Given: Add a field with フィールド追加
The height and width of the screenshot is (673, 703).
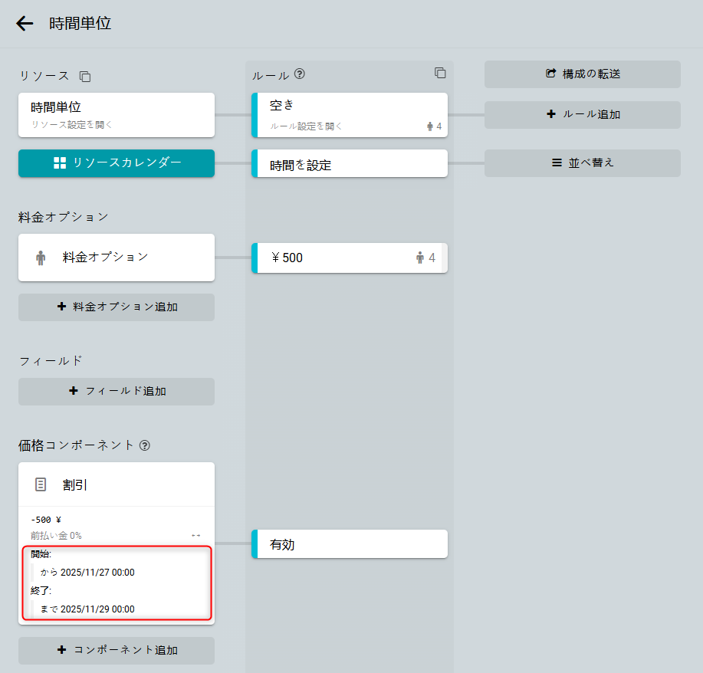Looking at the screenshot, I should tap(117, 391).
